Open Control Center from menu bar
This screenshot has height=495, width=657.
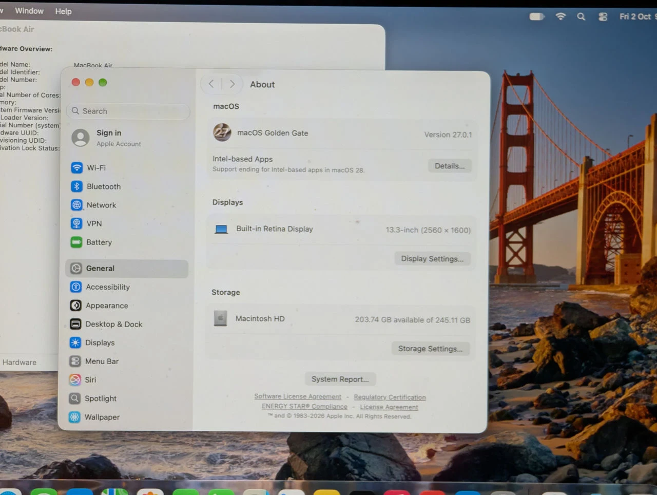pyautogui.click(x=603, y=16)
